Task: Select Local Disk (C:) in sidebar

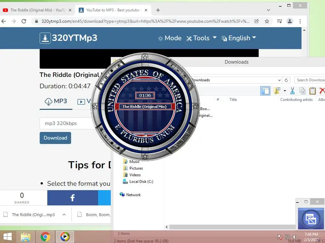Action: click(x=138, y=181)
